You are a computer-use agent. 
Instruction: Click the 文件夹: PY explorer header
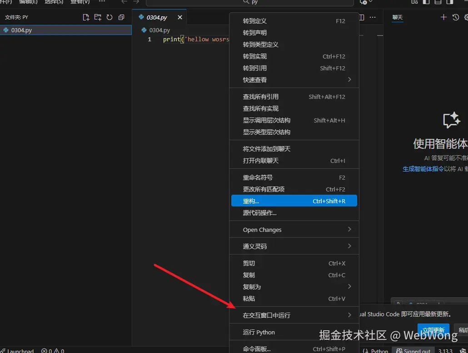pyautogui.click(x=16, y=17)
